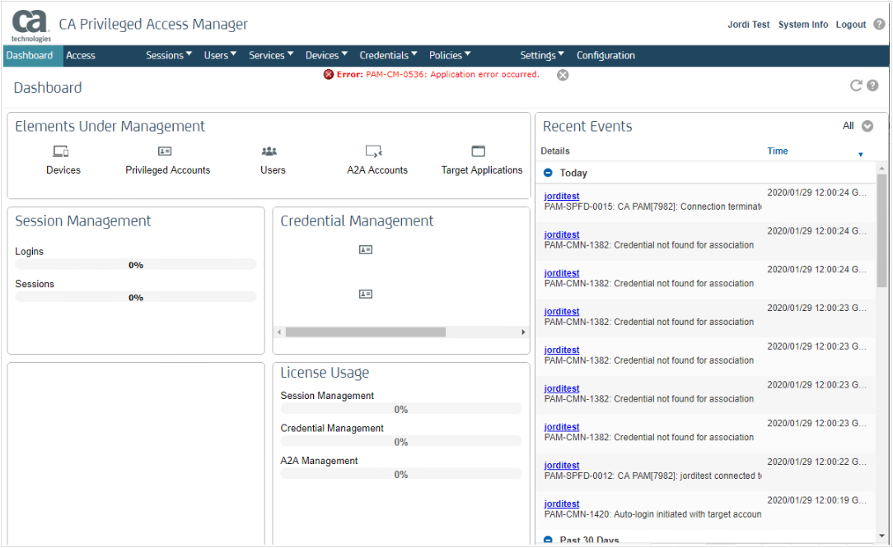Click up arrow of Recent Events scrollbar
893x548 pixels.
coord(881,169)
